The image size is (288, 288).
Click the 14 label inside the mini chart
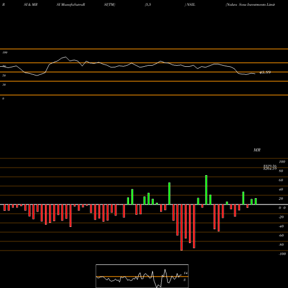coord(185,273)
